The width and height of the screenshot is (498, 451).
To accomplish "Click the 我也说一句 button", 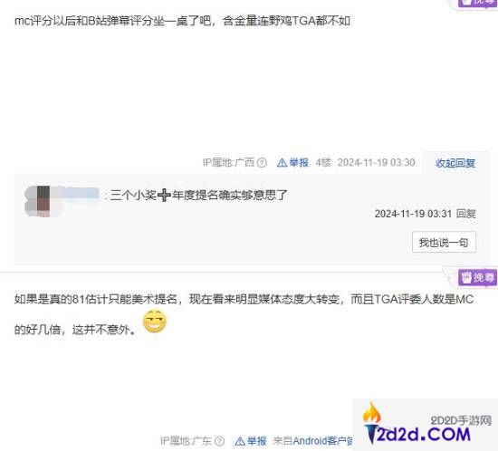I will point(444,243).
